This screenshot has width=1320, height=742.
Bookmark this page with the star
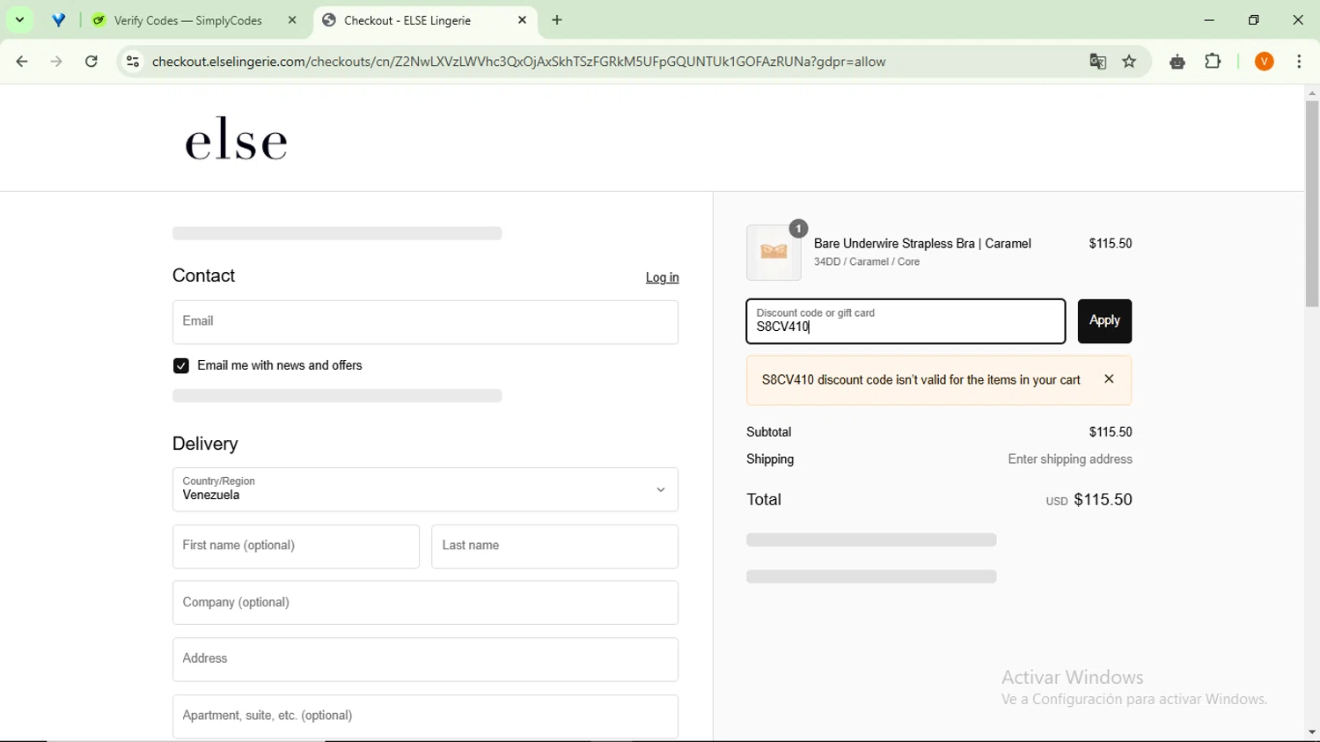(x=1130, y=62)
